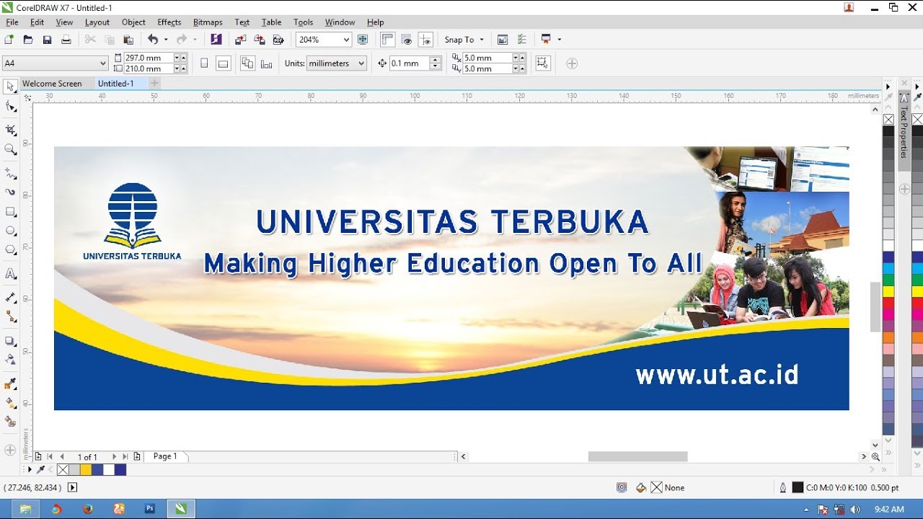This screenshot has height=519, width=923.
Task: Open the Effects menu
Action: pyautogui.click(x=169, y=22)
